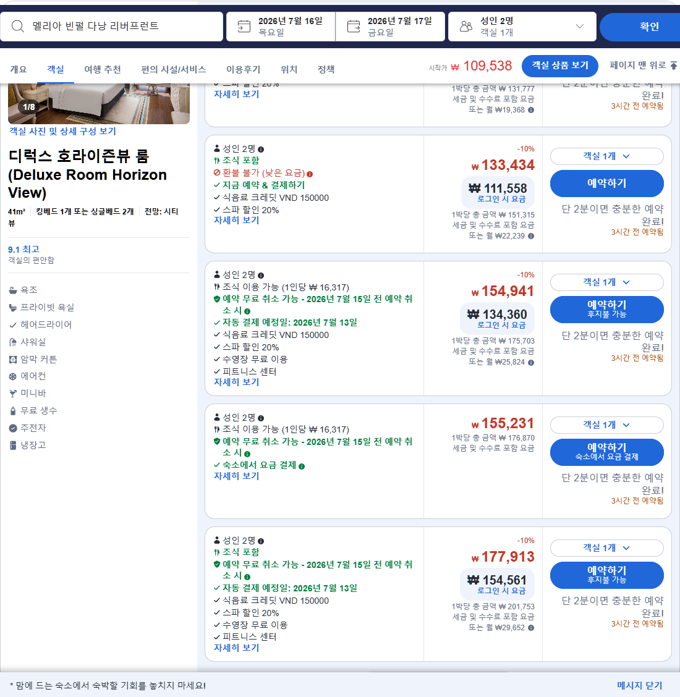Click 메시지 닫기 in bottom banner
This screenshot has width=680, height=697.
click(x=640, y=685)
